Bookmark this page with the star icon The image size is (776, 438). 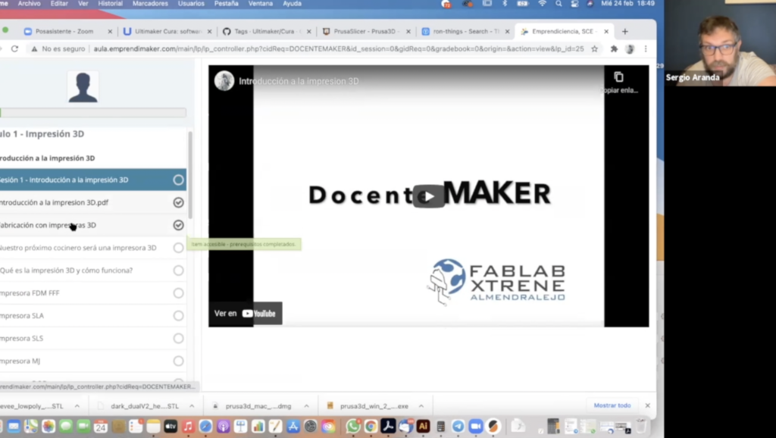tap(594, 48)
